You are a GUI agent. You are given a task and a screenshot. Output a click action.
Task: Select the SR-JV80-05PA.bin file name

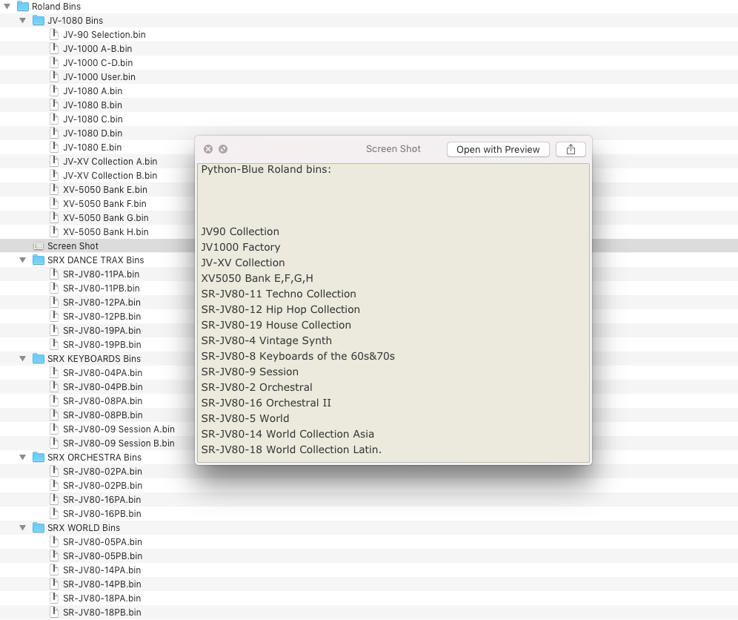click(x=102, y=542)
